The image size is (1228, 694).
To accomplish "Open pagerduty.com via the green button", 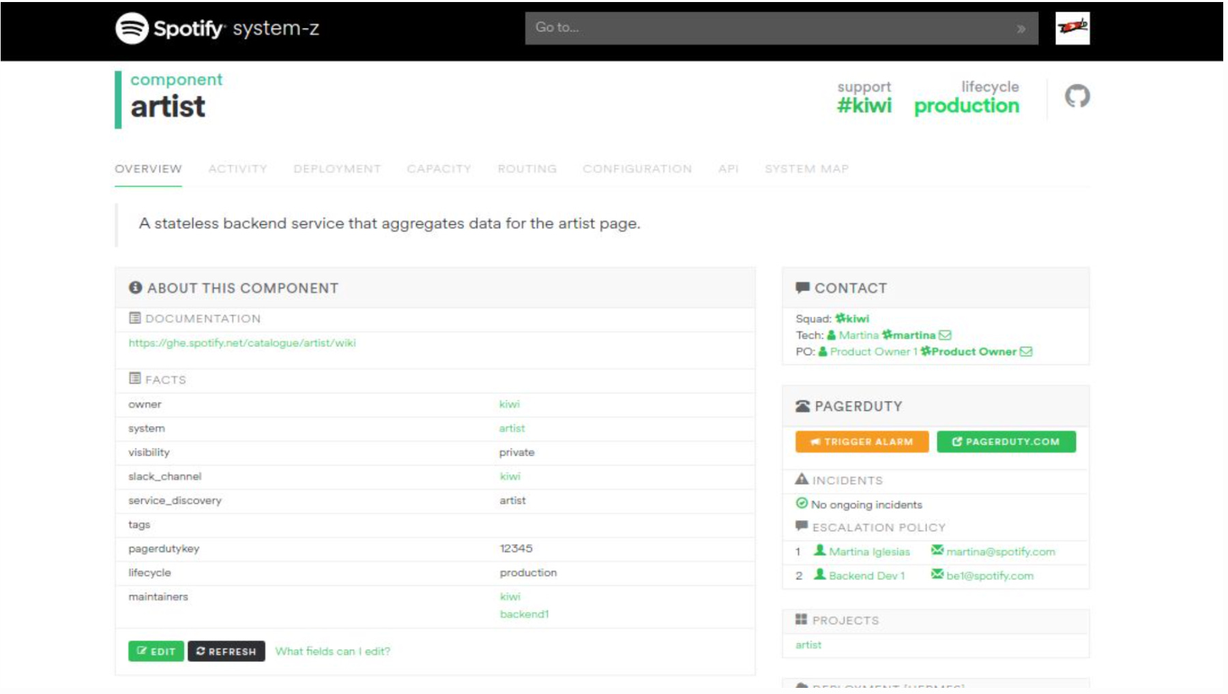I will [x=1004, y=441].
